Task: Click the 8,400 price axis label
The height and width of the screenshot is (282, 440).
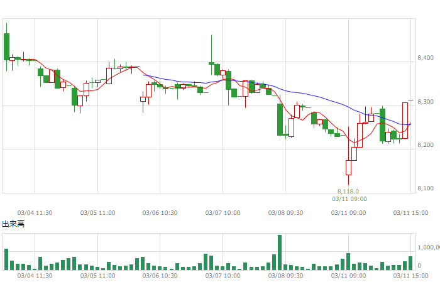Action: coord(426,58)
